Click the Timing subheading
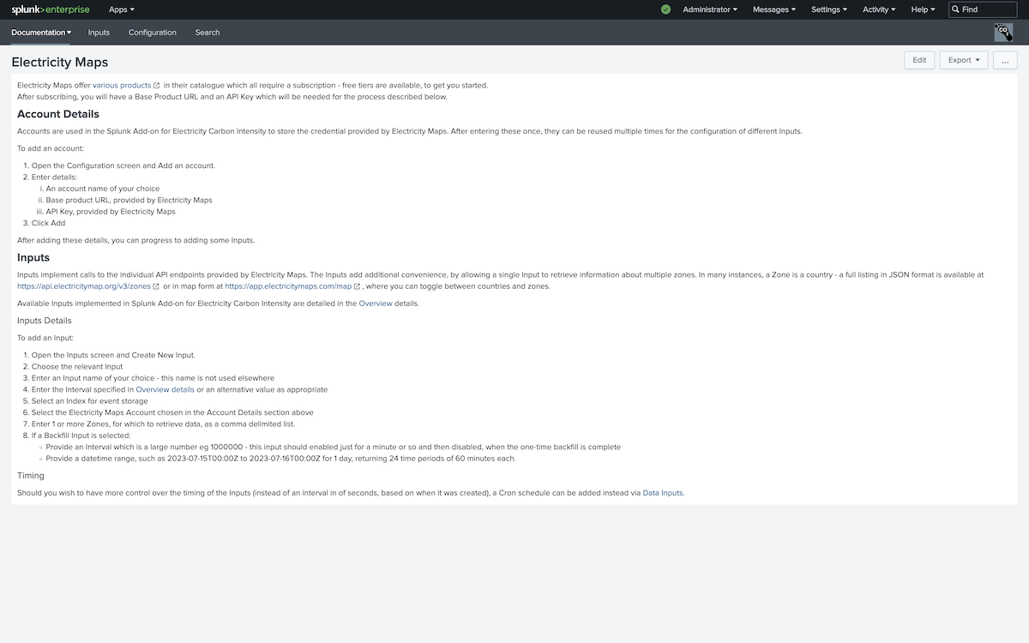Image resolution: width=1029 pixels, height=643 pixels. click(x=31, y=476)
